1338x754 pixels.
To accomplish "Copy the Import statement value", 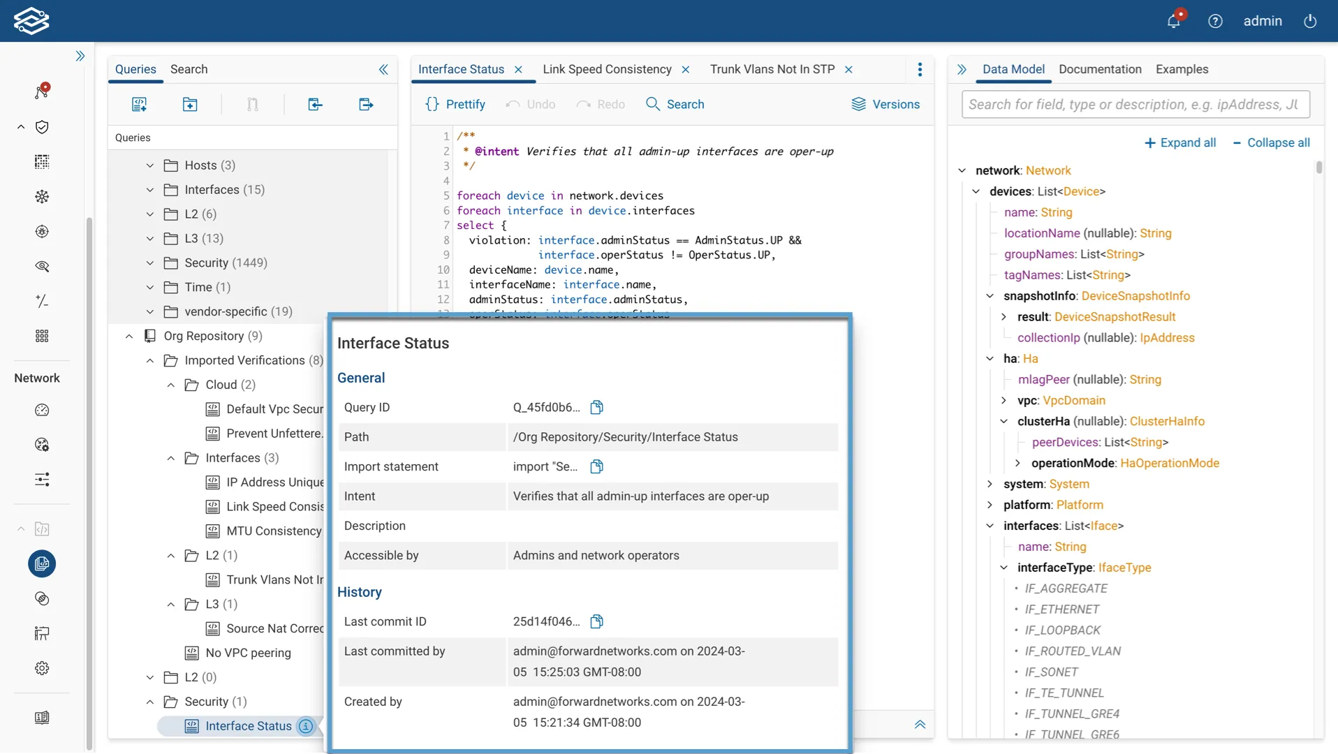I will pos(596,466).
